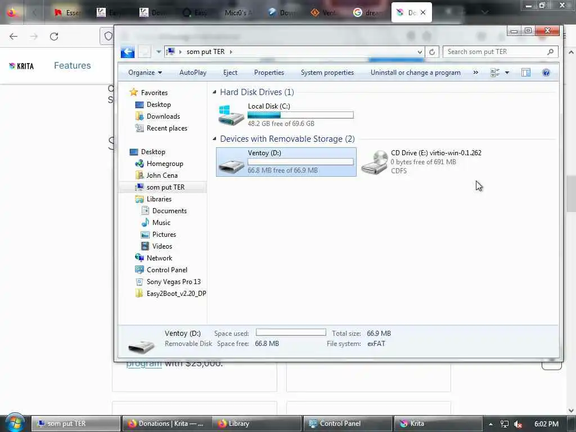Open the Organize menu
The image size is (576, 432).
pyautogui.click(x=145, y=73)
